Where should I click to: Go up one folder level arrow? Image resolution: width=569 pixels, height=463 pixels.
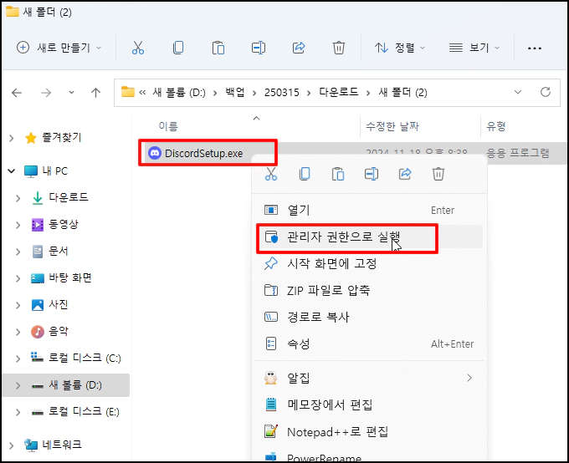(x=95, y=93)
